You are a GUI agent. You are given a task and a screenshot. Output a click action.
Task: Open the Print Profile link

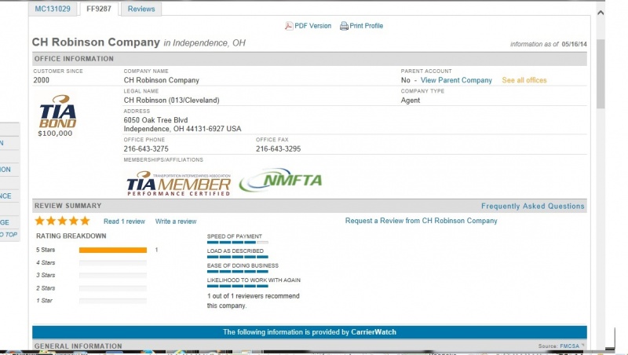click(x=366, y=26)
